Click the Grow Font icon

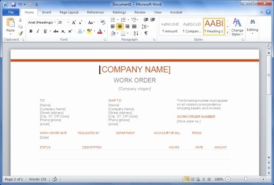tap(74, 22)
